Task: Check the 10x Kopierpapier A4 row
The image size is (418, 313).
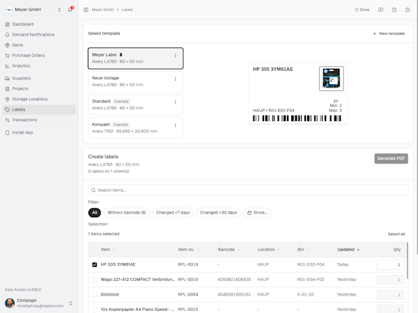Action: click(94, 310)
